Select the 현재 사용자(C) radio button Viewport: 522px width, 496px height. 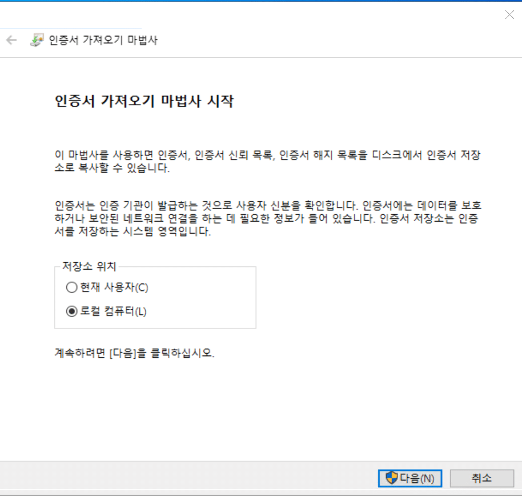(x=71, y=287)
